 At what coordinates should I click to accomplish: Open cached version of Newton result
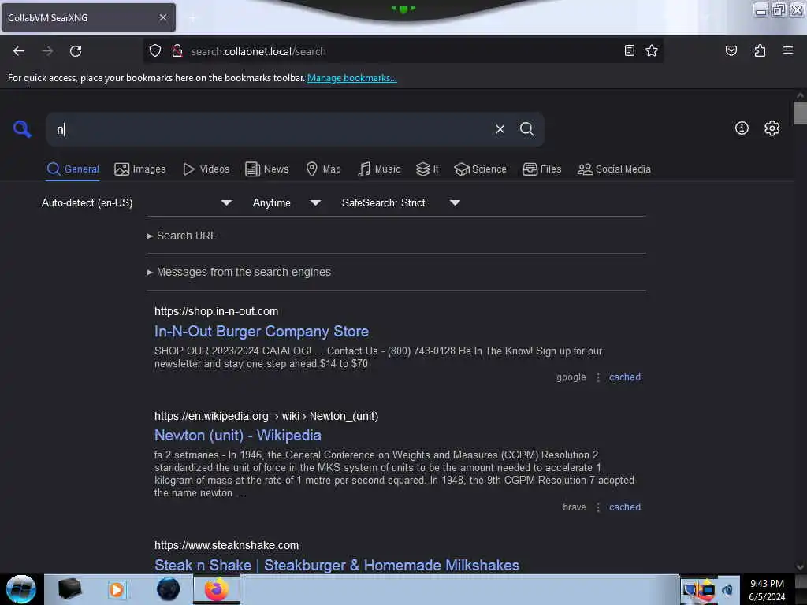click(625, 507)
